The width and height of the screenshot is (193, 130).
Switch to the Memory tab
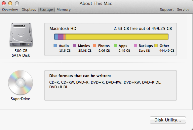(64, 10)
